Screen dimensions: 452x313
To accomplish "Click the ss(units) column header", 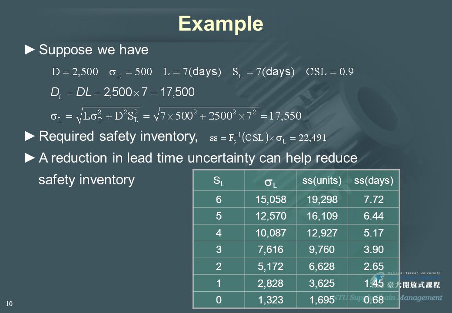I will [322, 181].
